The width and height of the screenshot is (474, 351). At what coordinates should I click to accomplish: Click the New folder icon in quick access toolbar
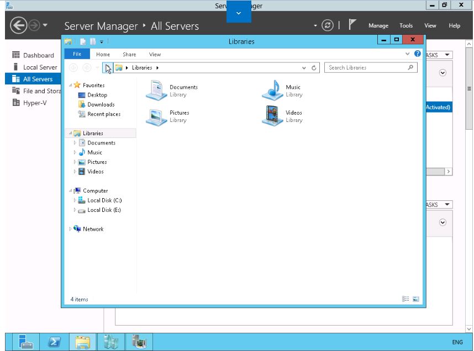[x=93, y=41]
